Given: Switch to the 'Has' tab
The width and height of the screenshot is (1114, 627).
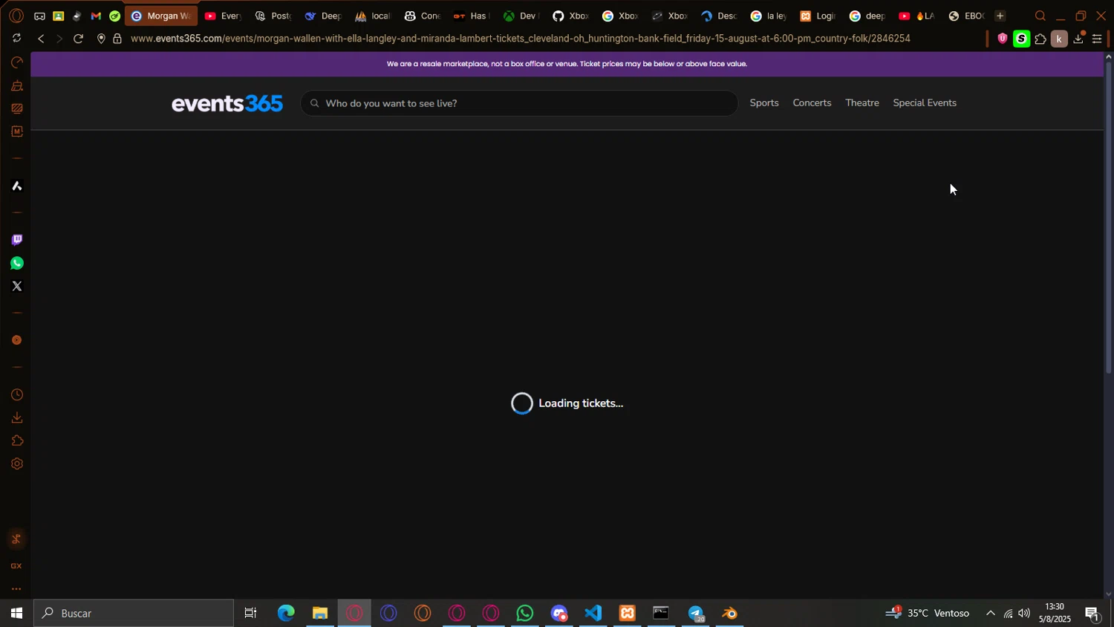Looking at the screenshot, I should click(472, 16).
